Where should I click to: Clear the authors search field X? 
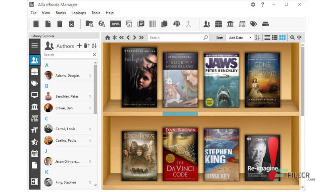[94, 55]
